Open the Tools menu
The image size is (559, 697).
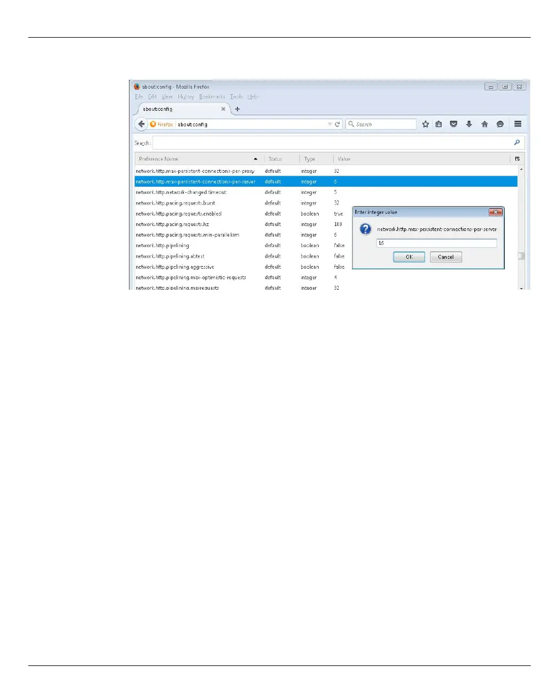(236, 96)
